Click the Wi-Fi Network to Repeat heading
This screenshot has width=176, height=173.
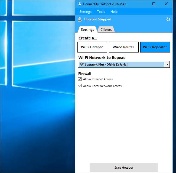pyautogui.click(x=102, y=58)
